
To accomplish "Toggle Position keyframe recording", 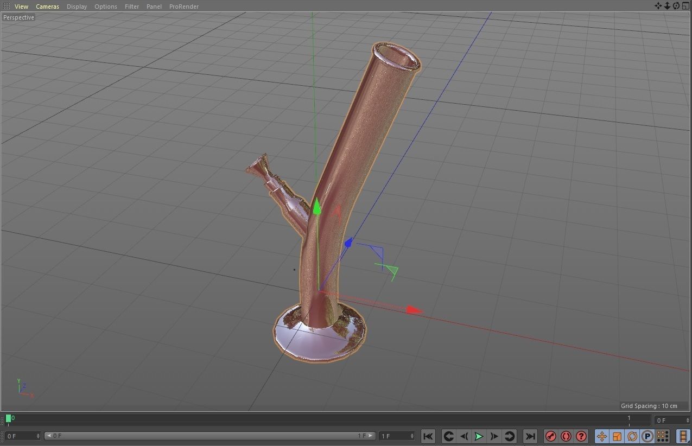I will coord(602,436).
